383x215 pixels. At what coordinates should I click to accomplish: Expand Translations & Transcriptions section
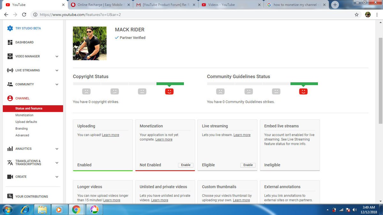(57, 163)
